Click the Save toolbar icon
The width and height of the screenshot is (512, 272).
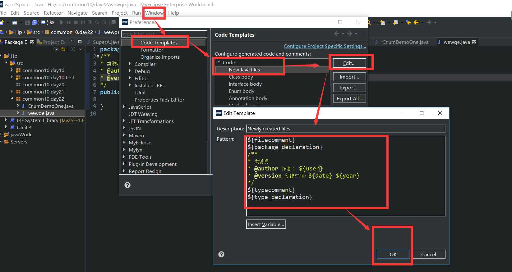click(27, 22)
